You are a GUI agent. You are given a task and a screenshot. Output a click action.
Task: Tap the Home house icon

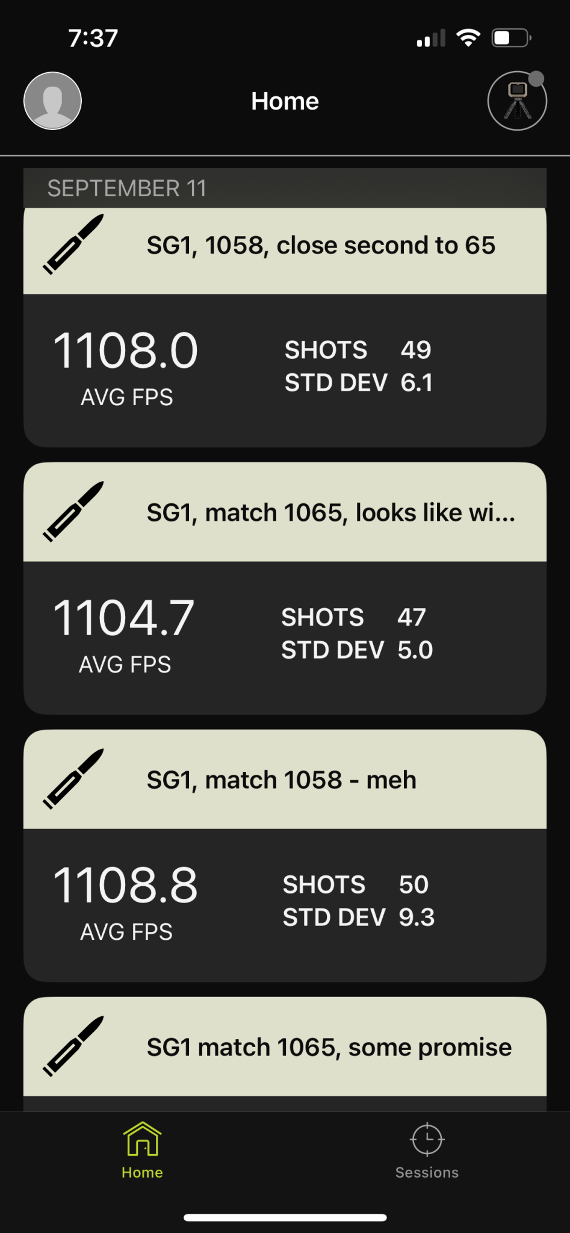click(142, 1139)
